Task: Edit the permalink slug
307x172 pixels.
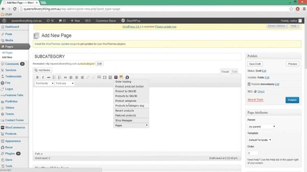Action: click(x=99, y=64)
